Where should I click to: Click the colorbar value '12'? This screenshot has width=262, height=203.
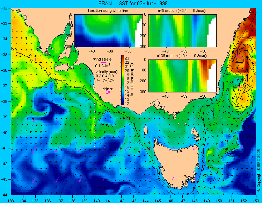pyautogui.click(x=127, y=104)
